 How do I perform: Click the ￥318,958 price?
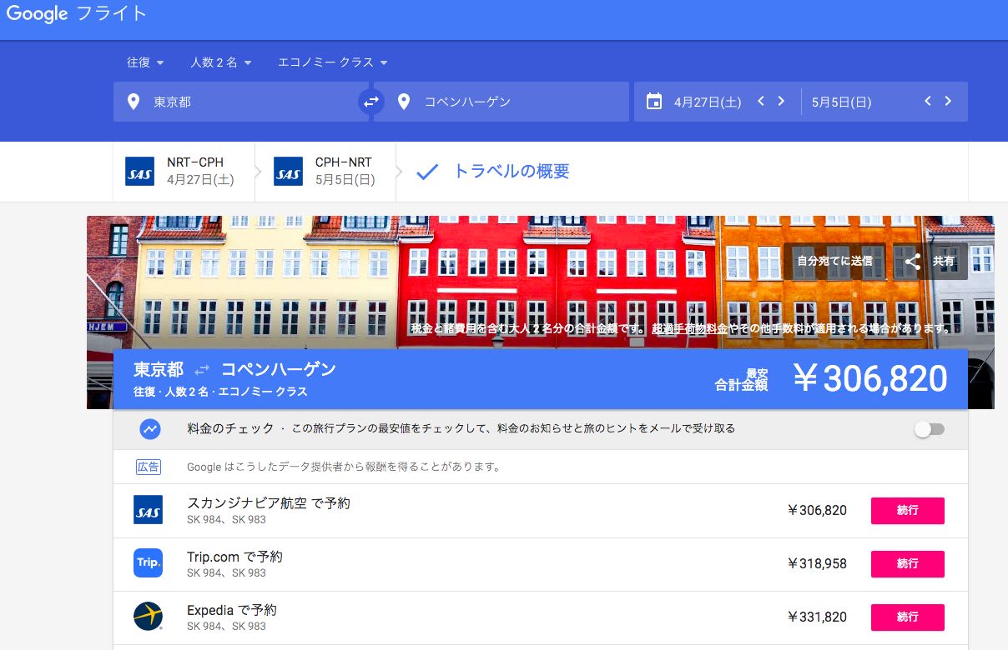coord(817,564)
